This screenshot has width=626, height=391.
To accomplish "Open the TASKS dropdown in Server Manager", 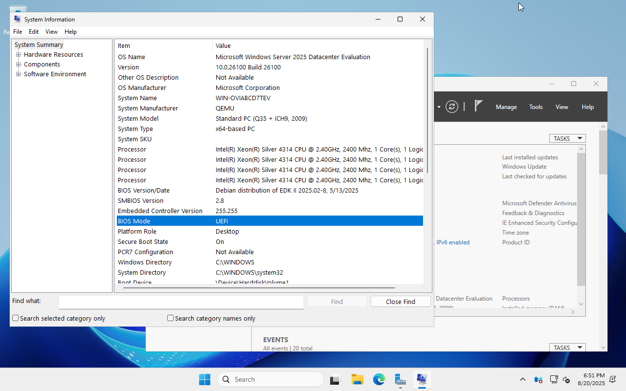I will (x=567, y=138).
